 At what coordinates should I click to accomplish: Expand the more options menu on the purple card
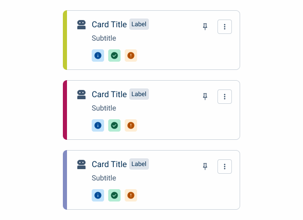tap(225, 167)
